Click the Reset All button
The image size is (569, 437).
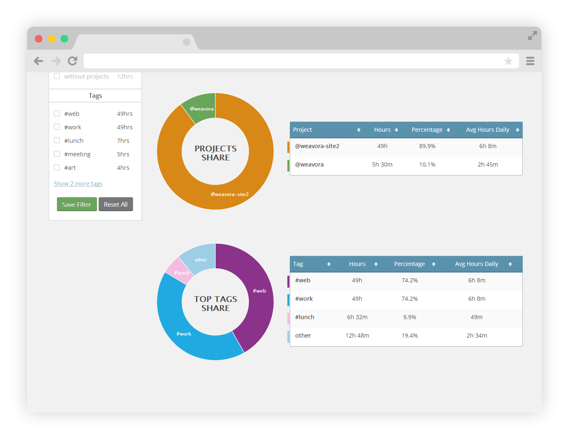click(116, 204)
